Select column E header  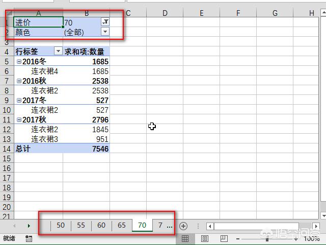point(202,13)
